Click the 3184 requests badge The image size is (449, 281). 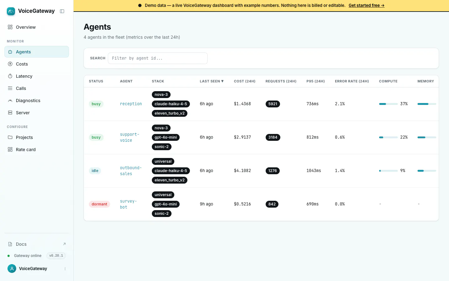(x=273, y=137)
